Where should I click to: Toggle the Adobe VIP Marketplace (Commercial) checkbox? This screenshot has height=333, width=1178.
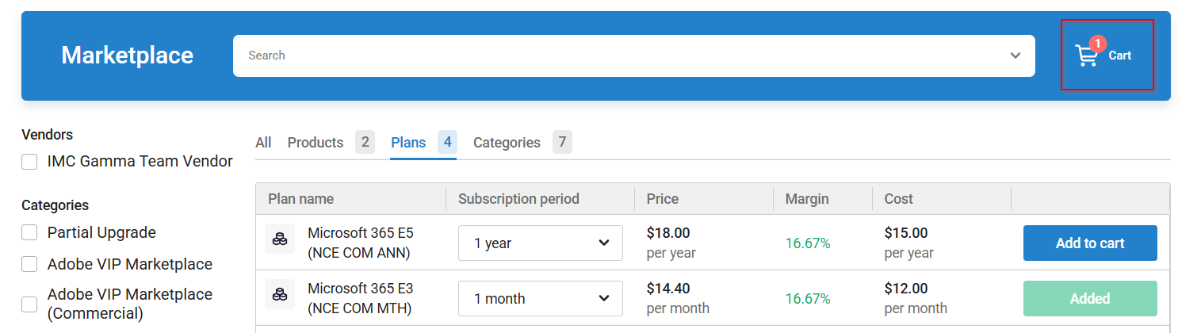[29, 304]
